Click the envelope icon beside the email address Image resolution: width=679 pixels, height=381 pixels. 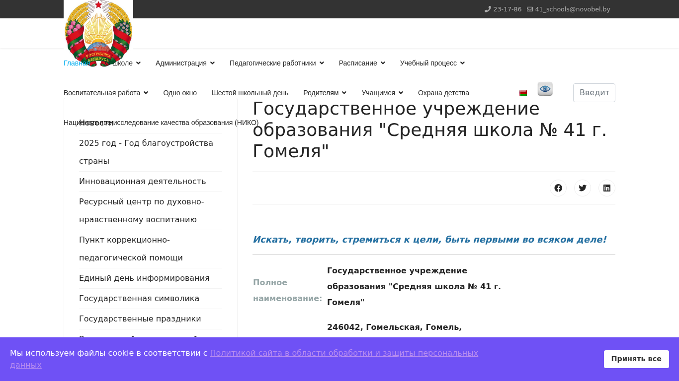coord(530,9)
